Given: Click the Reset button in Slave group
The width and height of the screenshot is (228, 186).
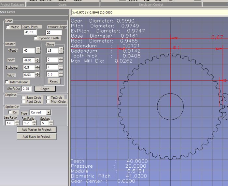Looking at the screenshot, I should pos(54,81).
